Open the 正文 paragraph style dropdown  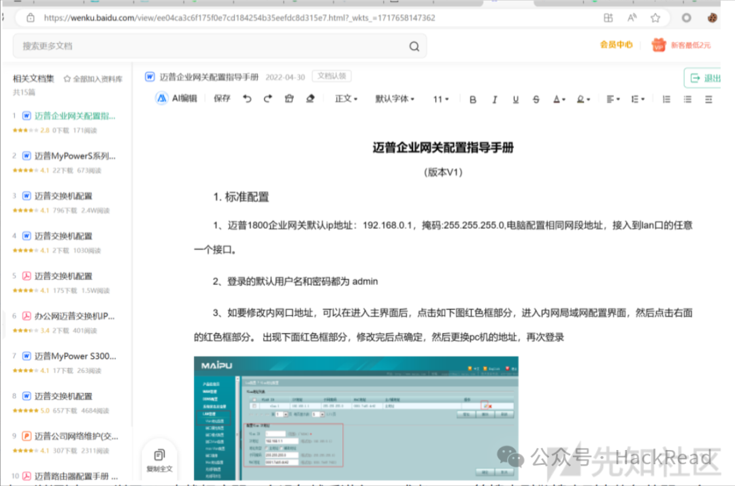346,99
